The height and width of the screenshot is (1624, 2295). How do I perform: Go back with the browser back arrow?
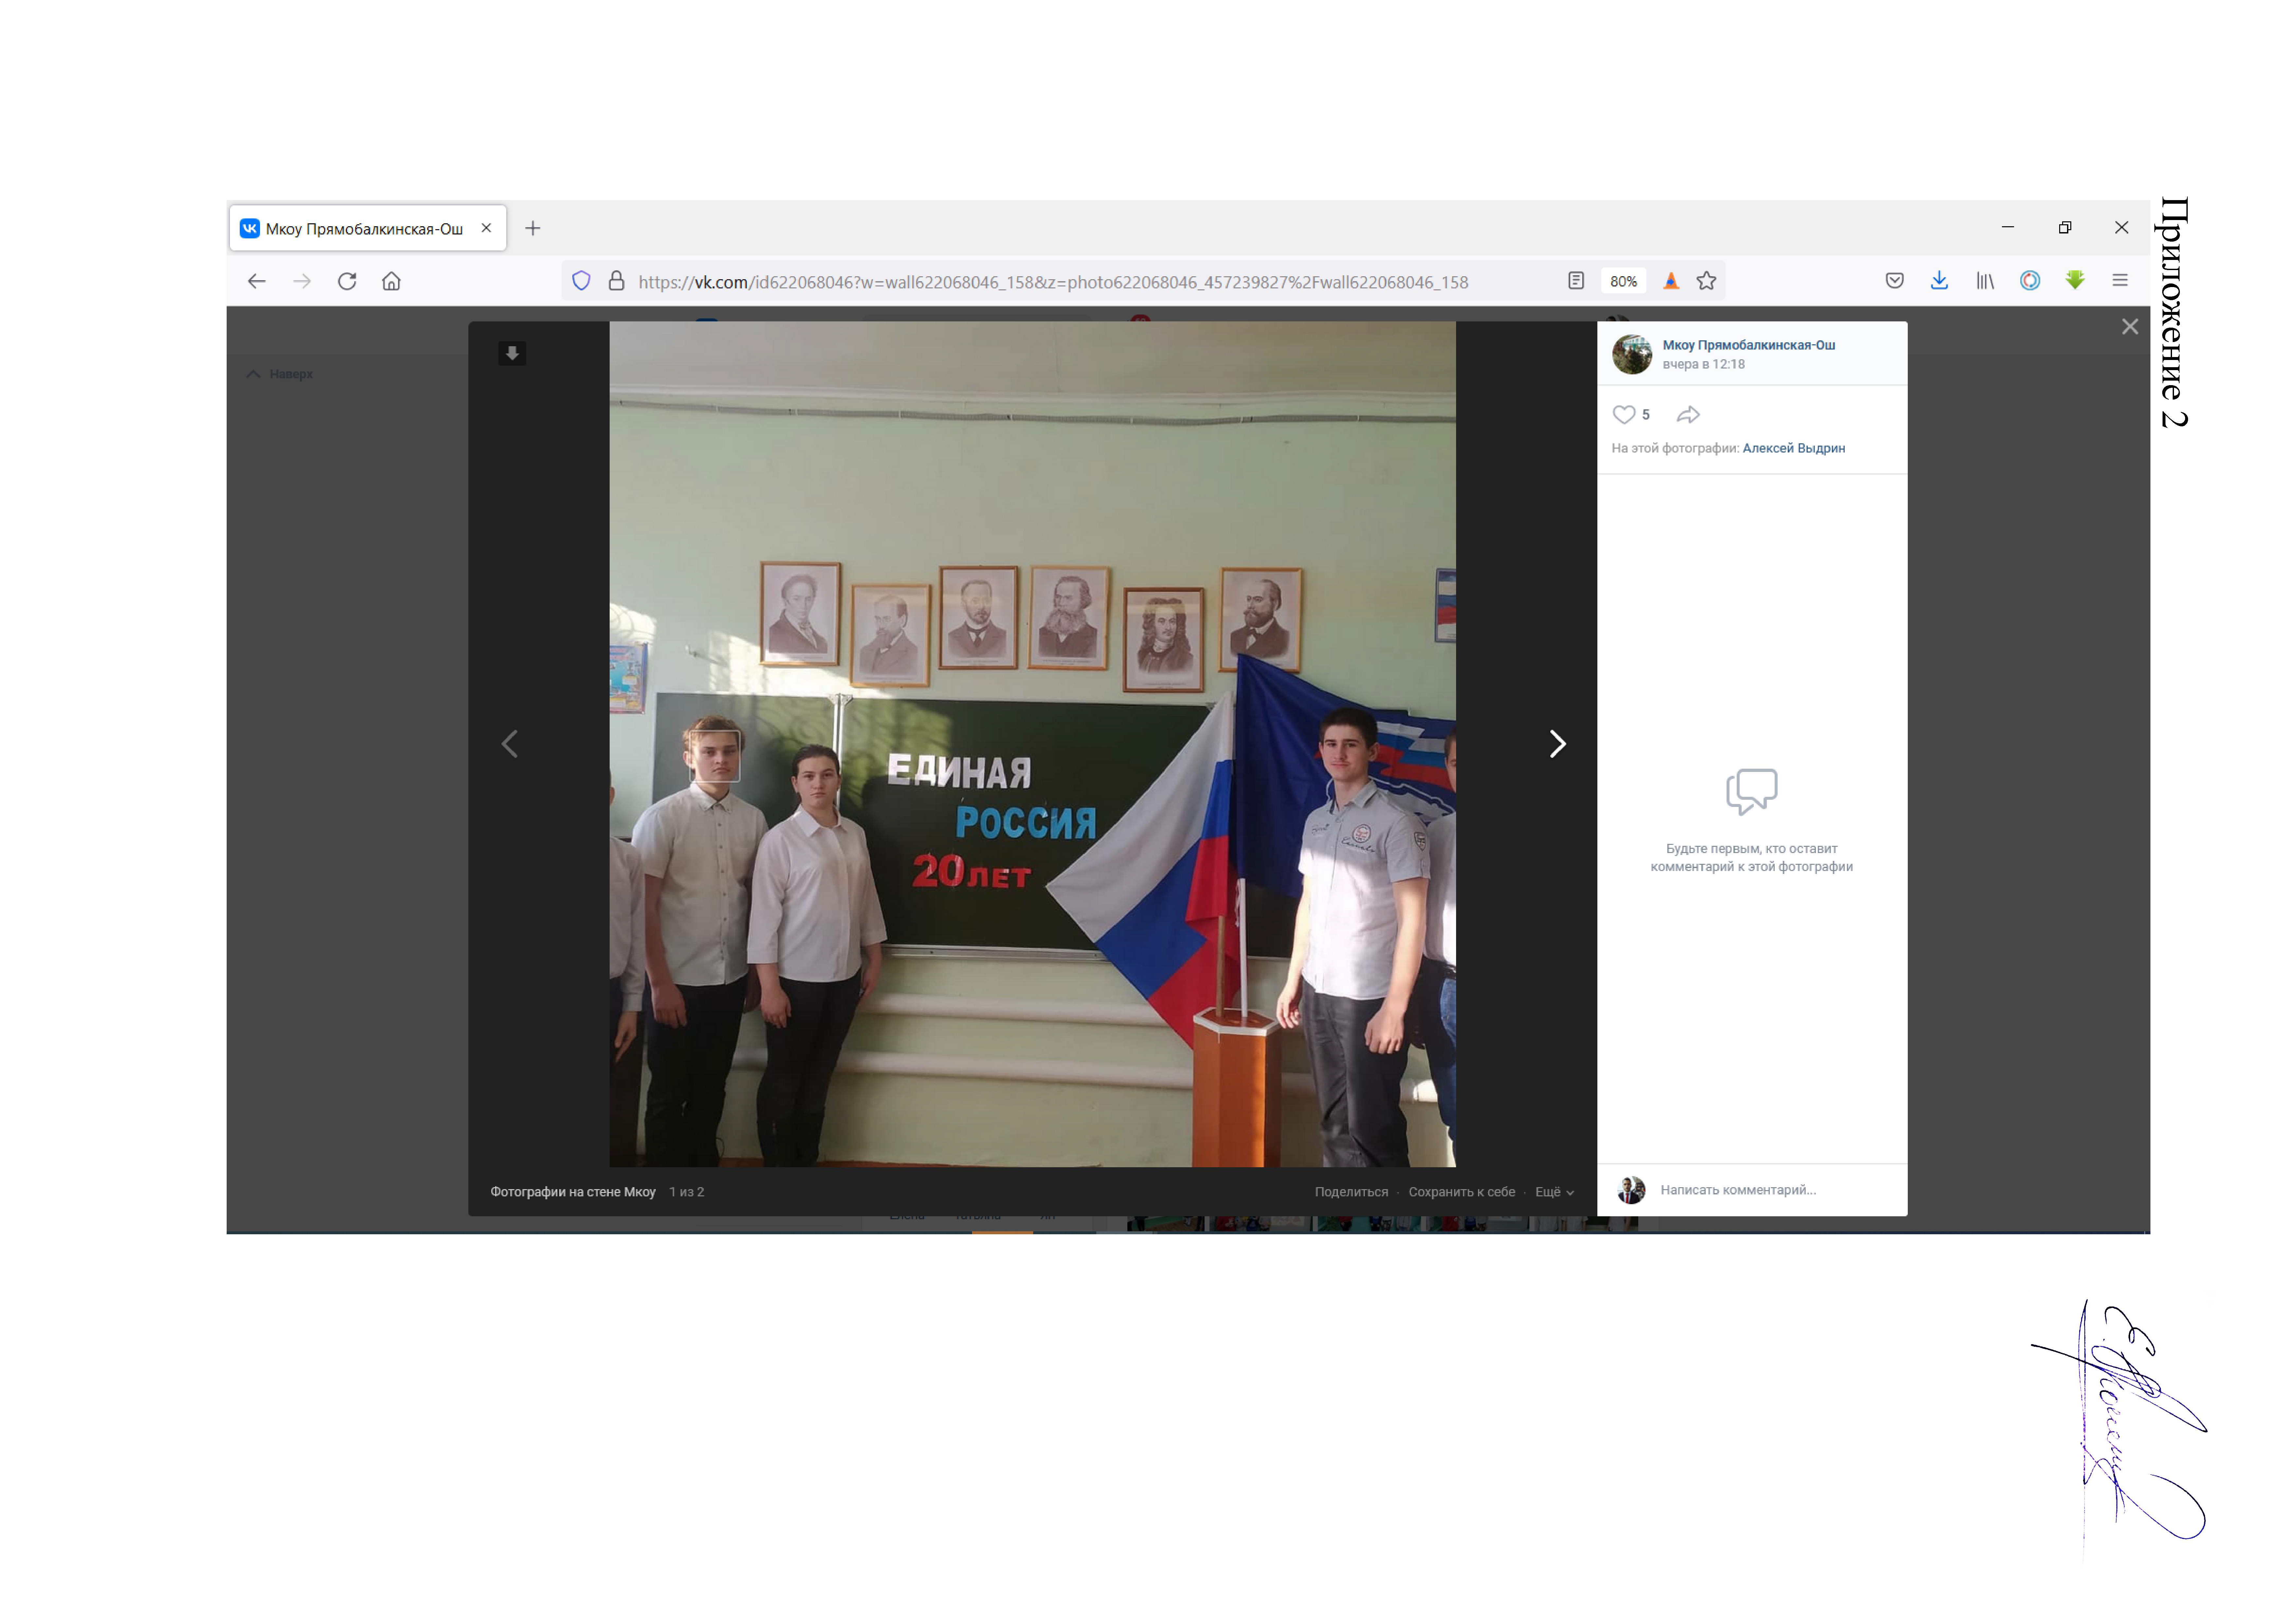tap(257, 281)
